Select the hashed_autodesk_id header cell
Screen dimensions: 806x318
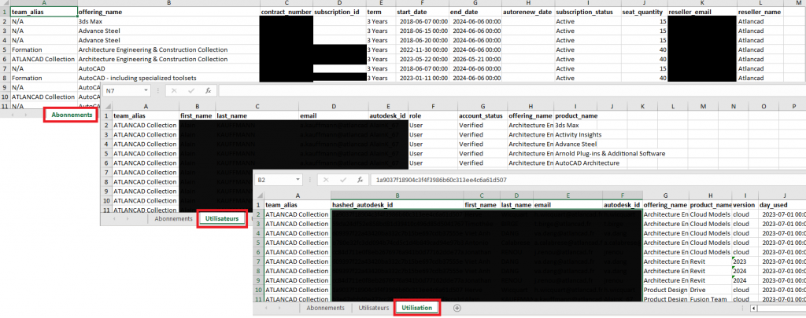pyautogui.click(x=397, y=204)
